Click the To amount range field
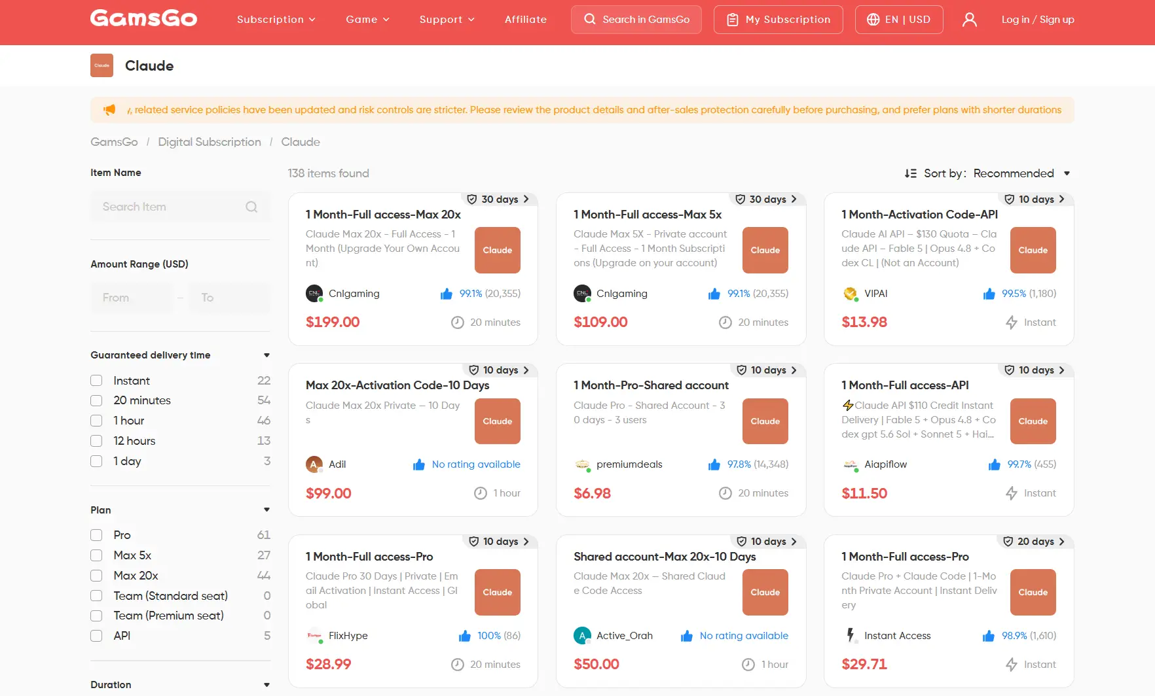Screen dimensions: 1155x696 pyautogui.click(x=229, y=298)
